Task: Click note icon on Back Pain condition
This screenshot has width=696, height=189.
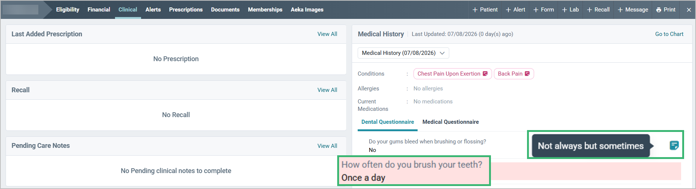Action: tap(527, 74)
